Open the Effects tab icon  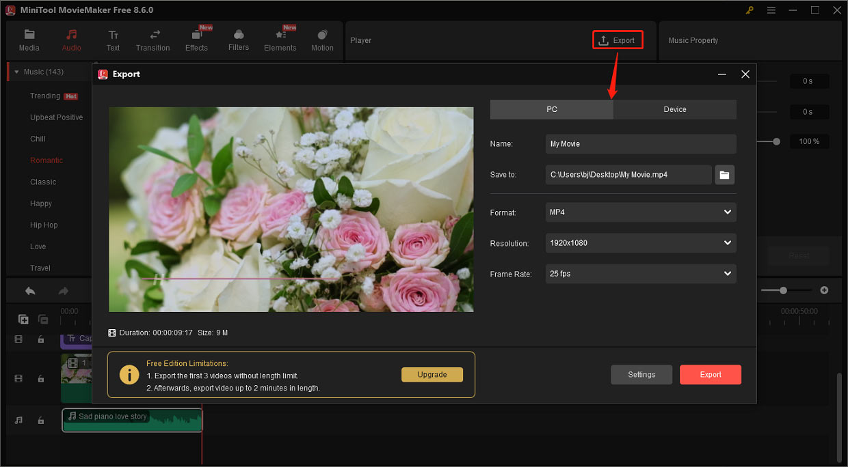tap(196, 35)
